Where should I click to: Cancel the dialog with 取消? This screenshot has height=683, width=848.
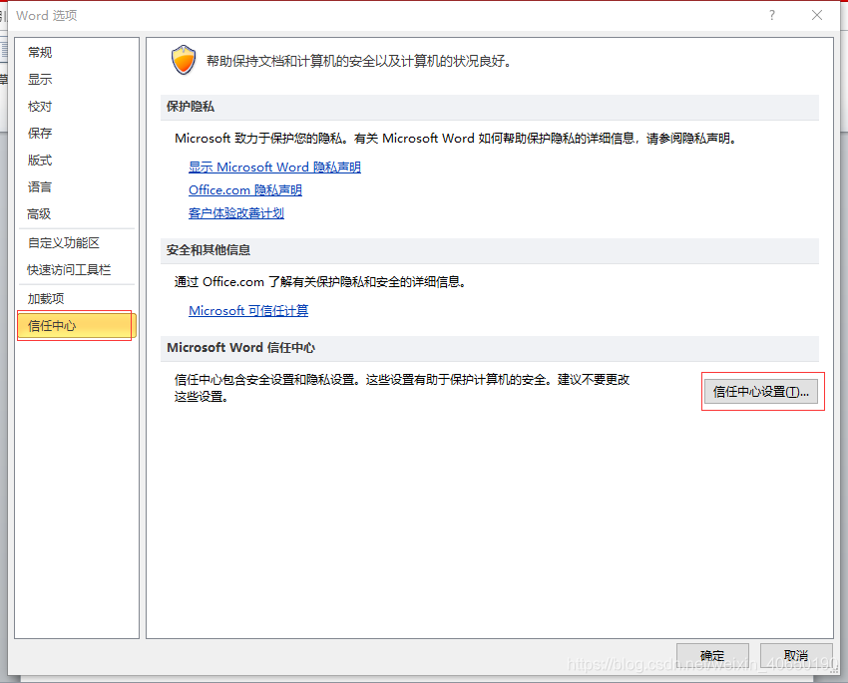point(795,656)
